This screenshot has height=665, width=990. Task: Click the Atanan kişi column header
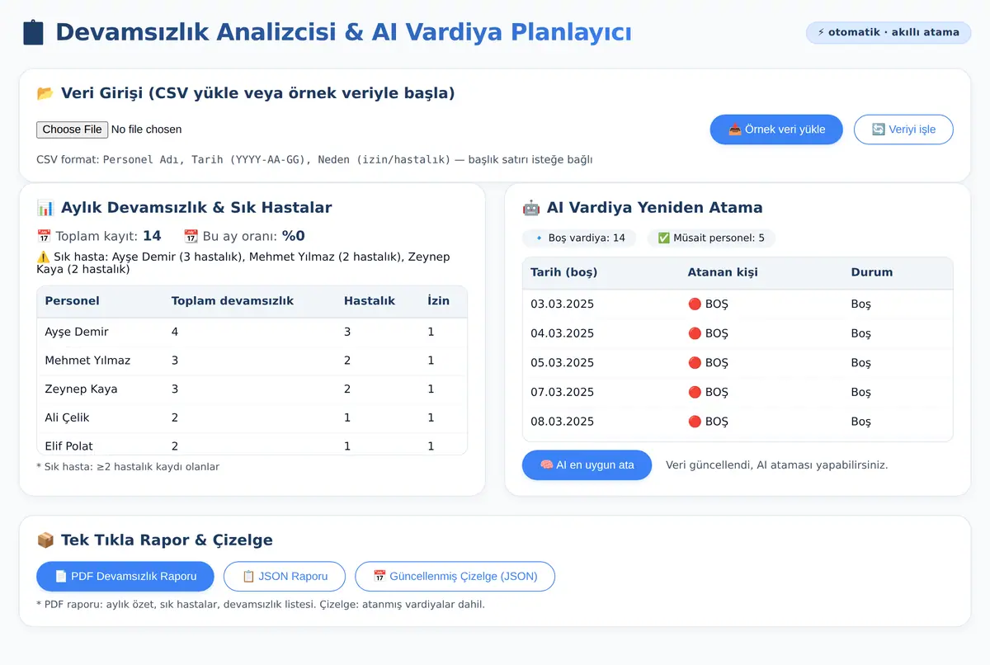(723, 272)
